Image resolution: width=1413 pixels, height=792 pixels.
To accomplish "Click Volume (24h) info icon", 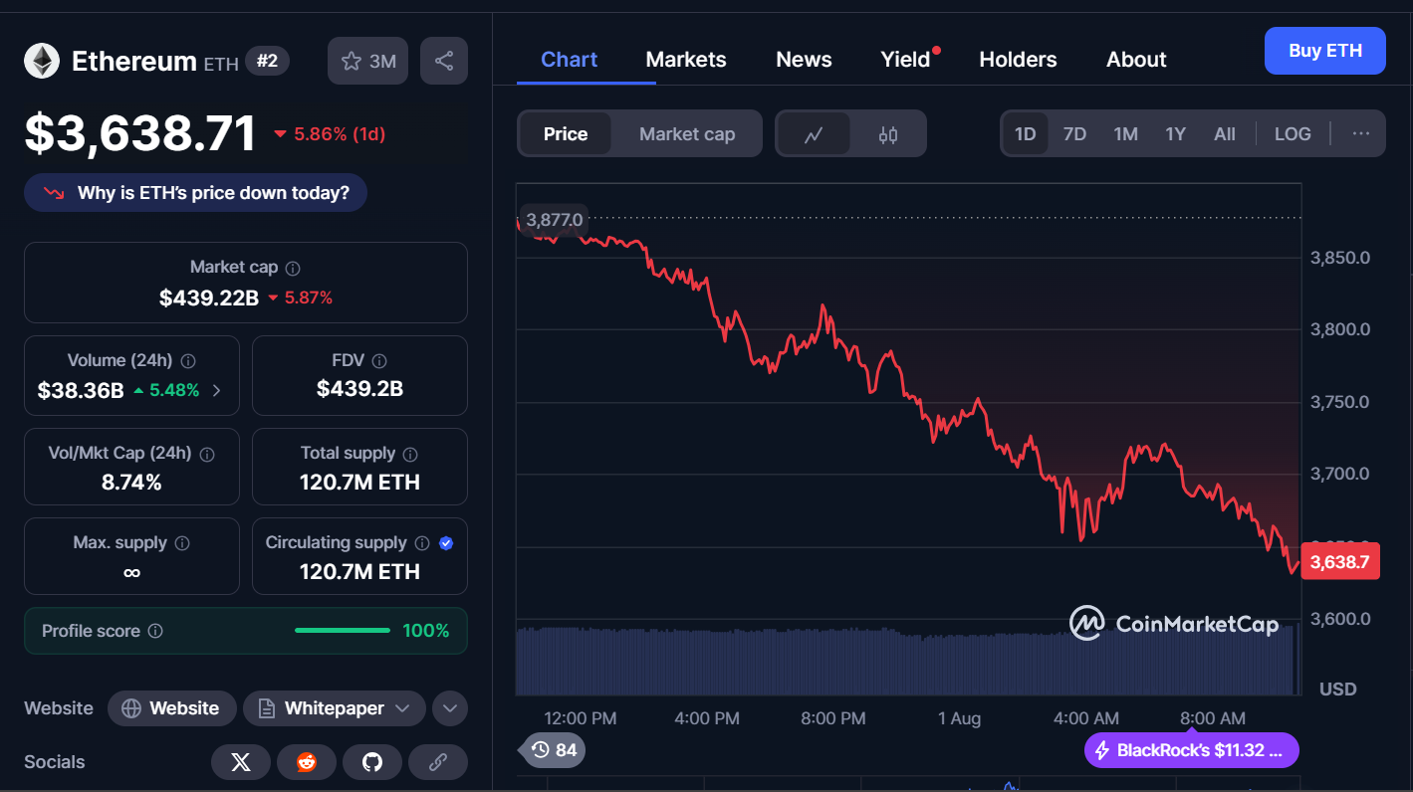I will click(x=188, y=361).
